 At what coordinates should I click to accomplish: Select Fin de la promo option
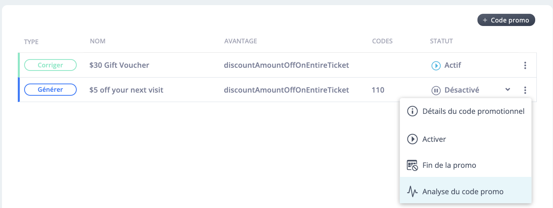click(x=466, y=165)
